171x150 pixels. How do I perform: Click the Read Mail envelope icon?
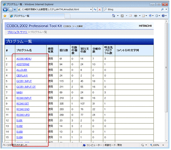click(x=130, y=16)
